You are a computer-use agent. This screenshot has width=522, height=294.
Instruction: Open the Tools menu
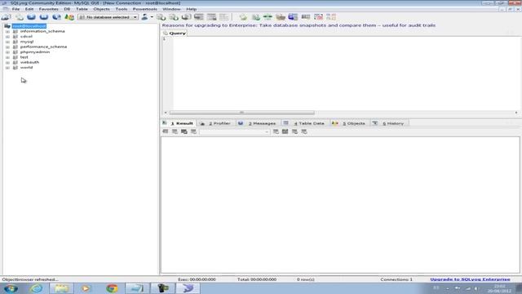tap(122, 9)
